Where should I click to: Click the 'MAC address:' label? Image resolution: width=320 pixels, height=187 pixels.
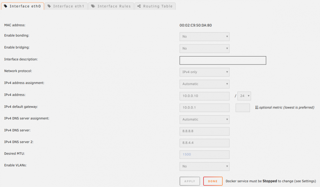[x=15, y=25]
